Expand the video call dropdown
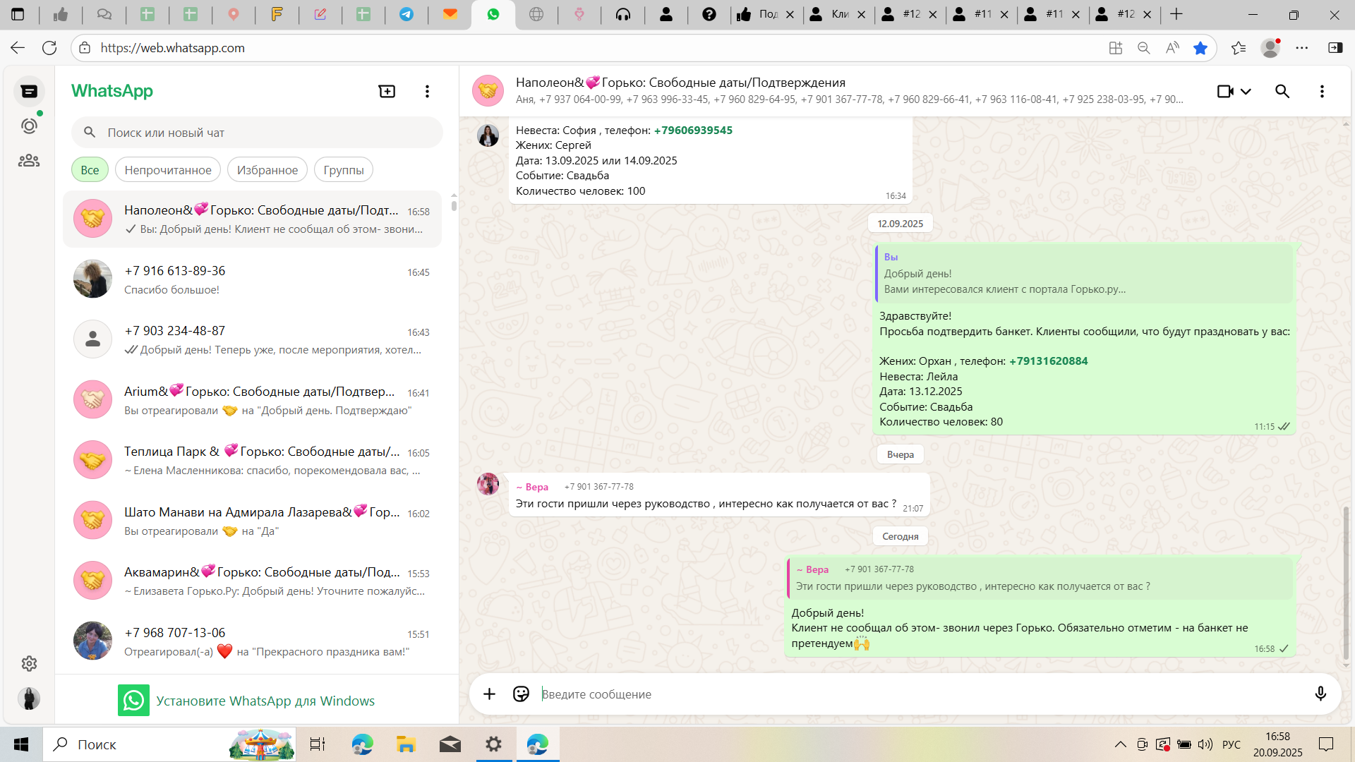 pyautogui.click(x=1246, y=91)
